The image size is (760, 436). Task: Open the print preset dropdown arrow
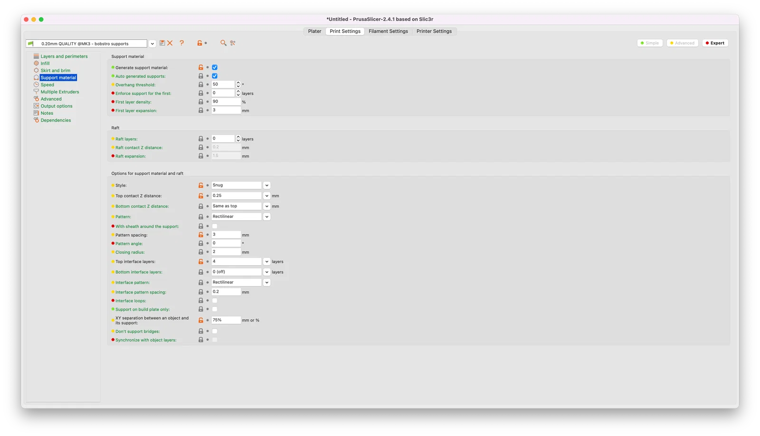click(152, 44)
